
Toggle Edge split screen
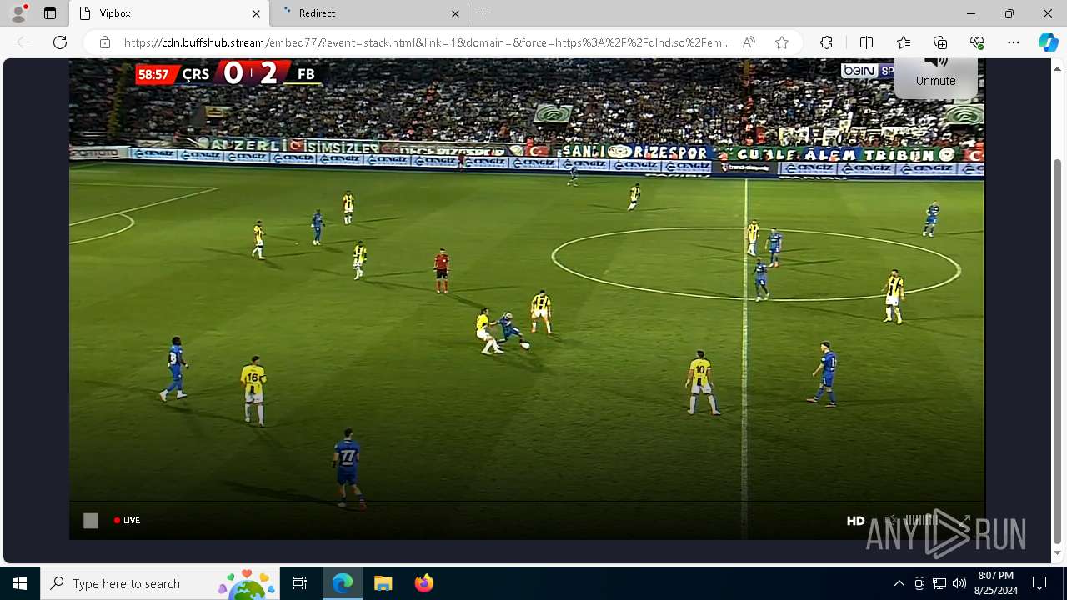click(866, 42)
